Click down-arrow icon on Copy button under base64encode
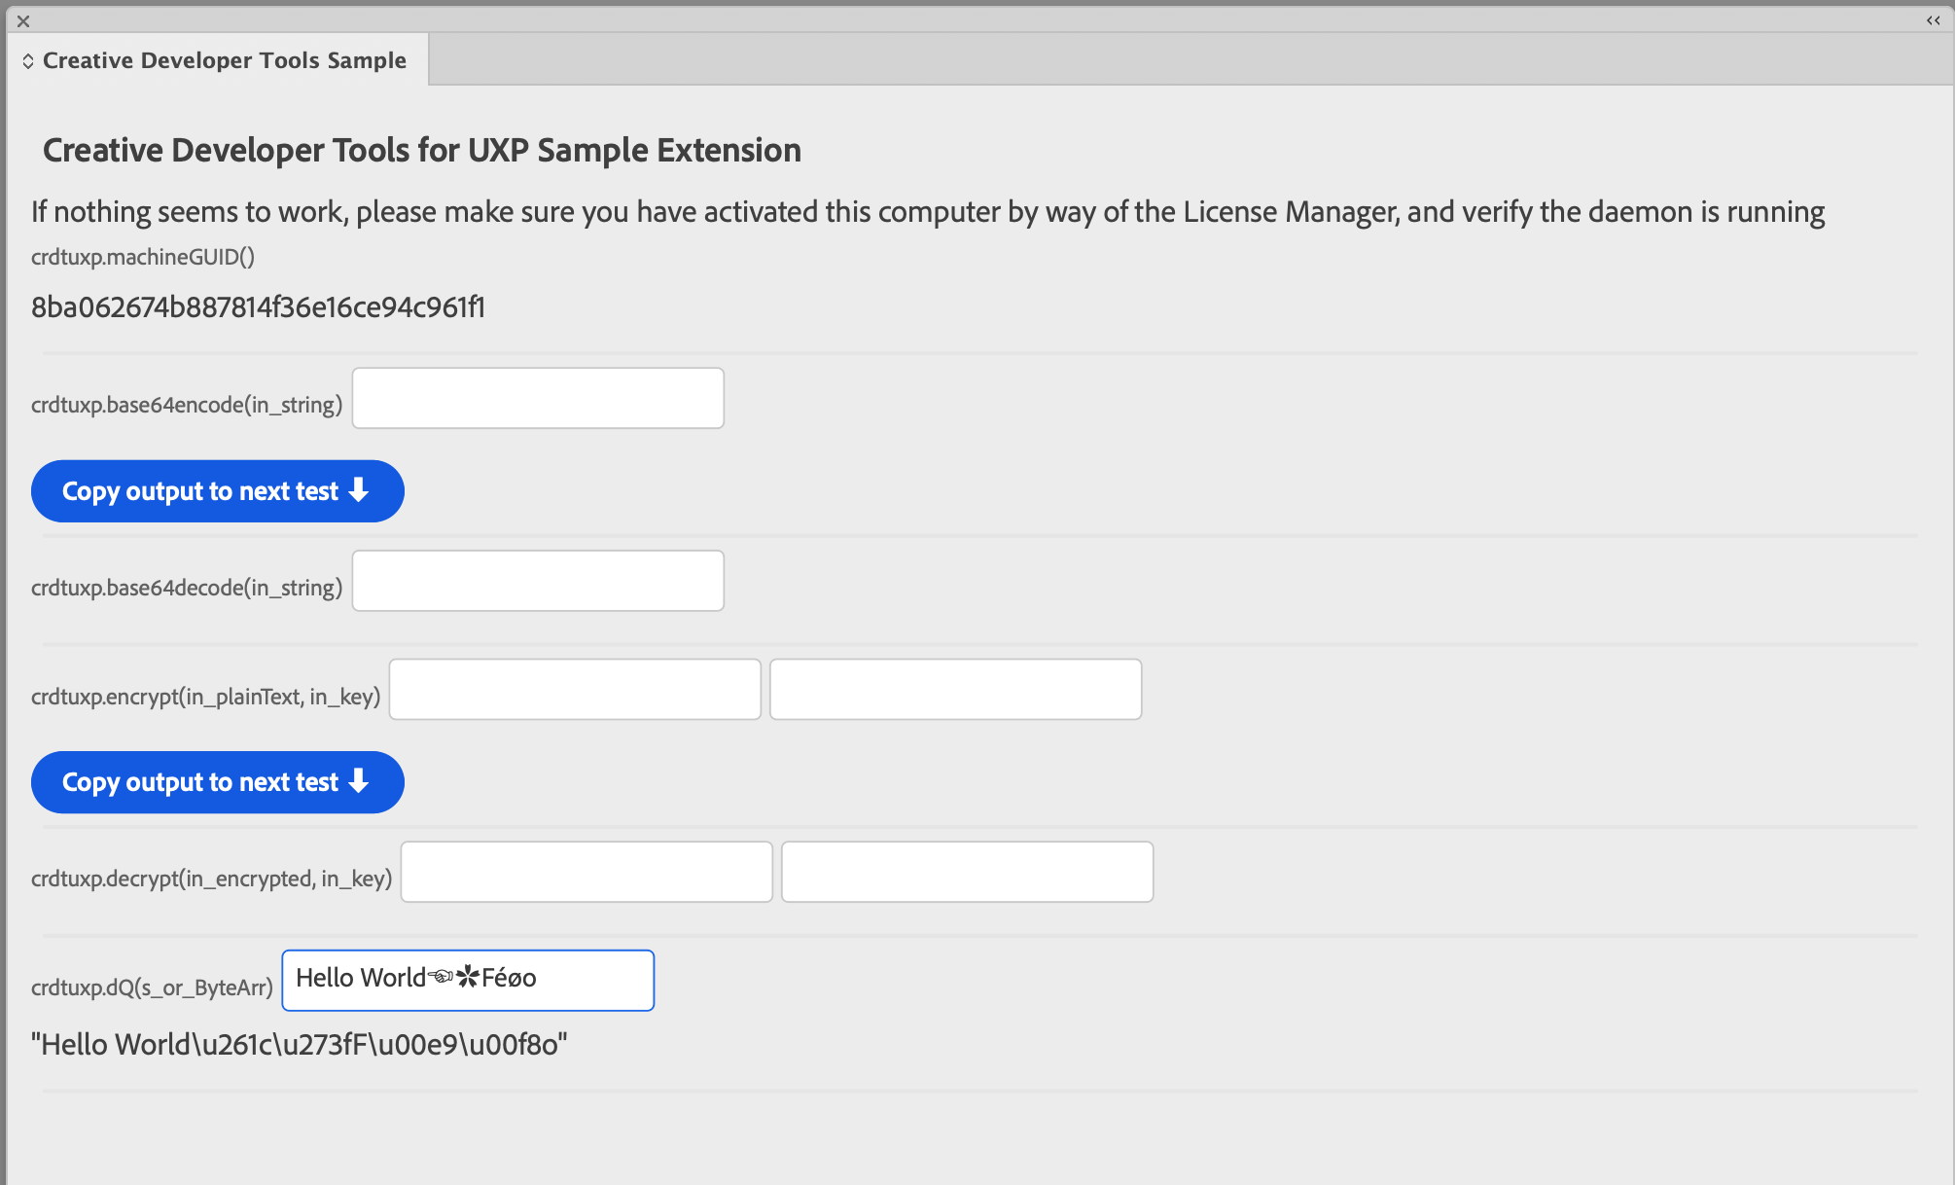The width and height of the screenshot is (1955, 1185). click(x=359, y=490)
